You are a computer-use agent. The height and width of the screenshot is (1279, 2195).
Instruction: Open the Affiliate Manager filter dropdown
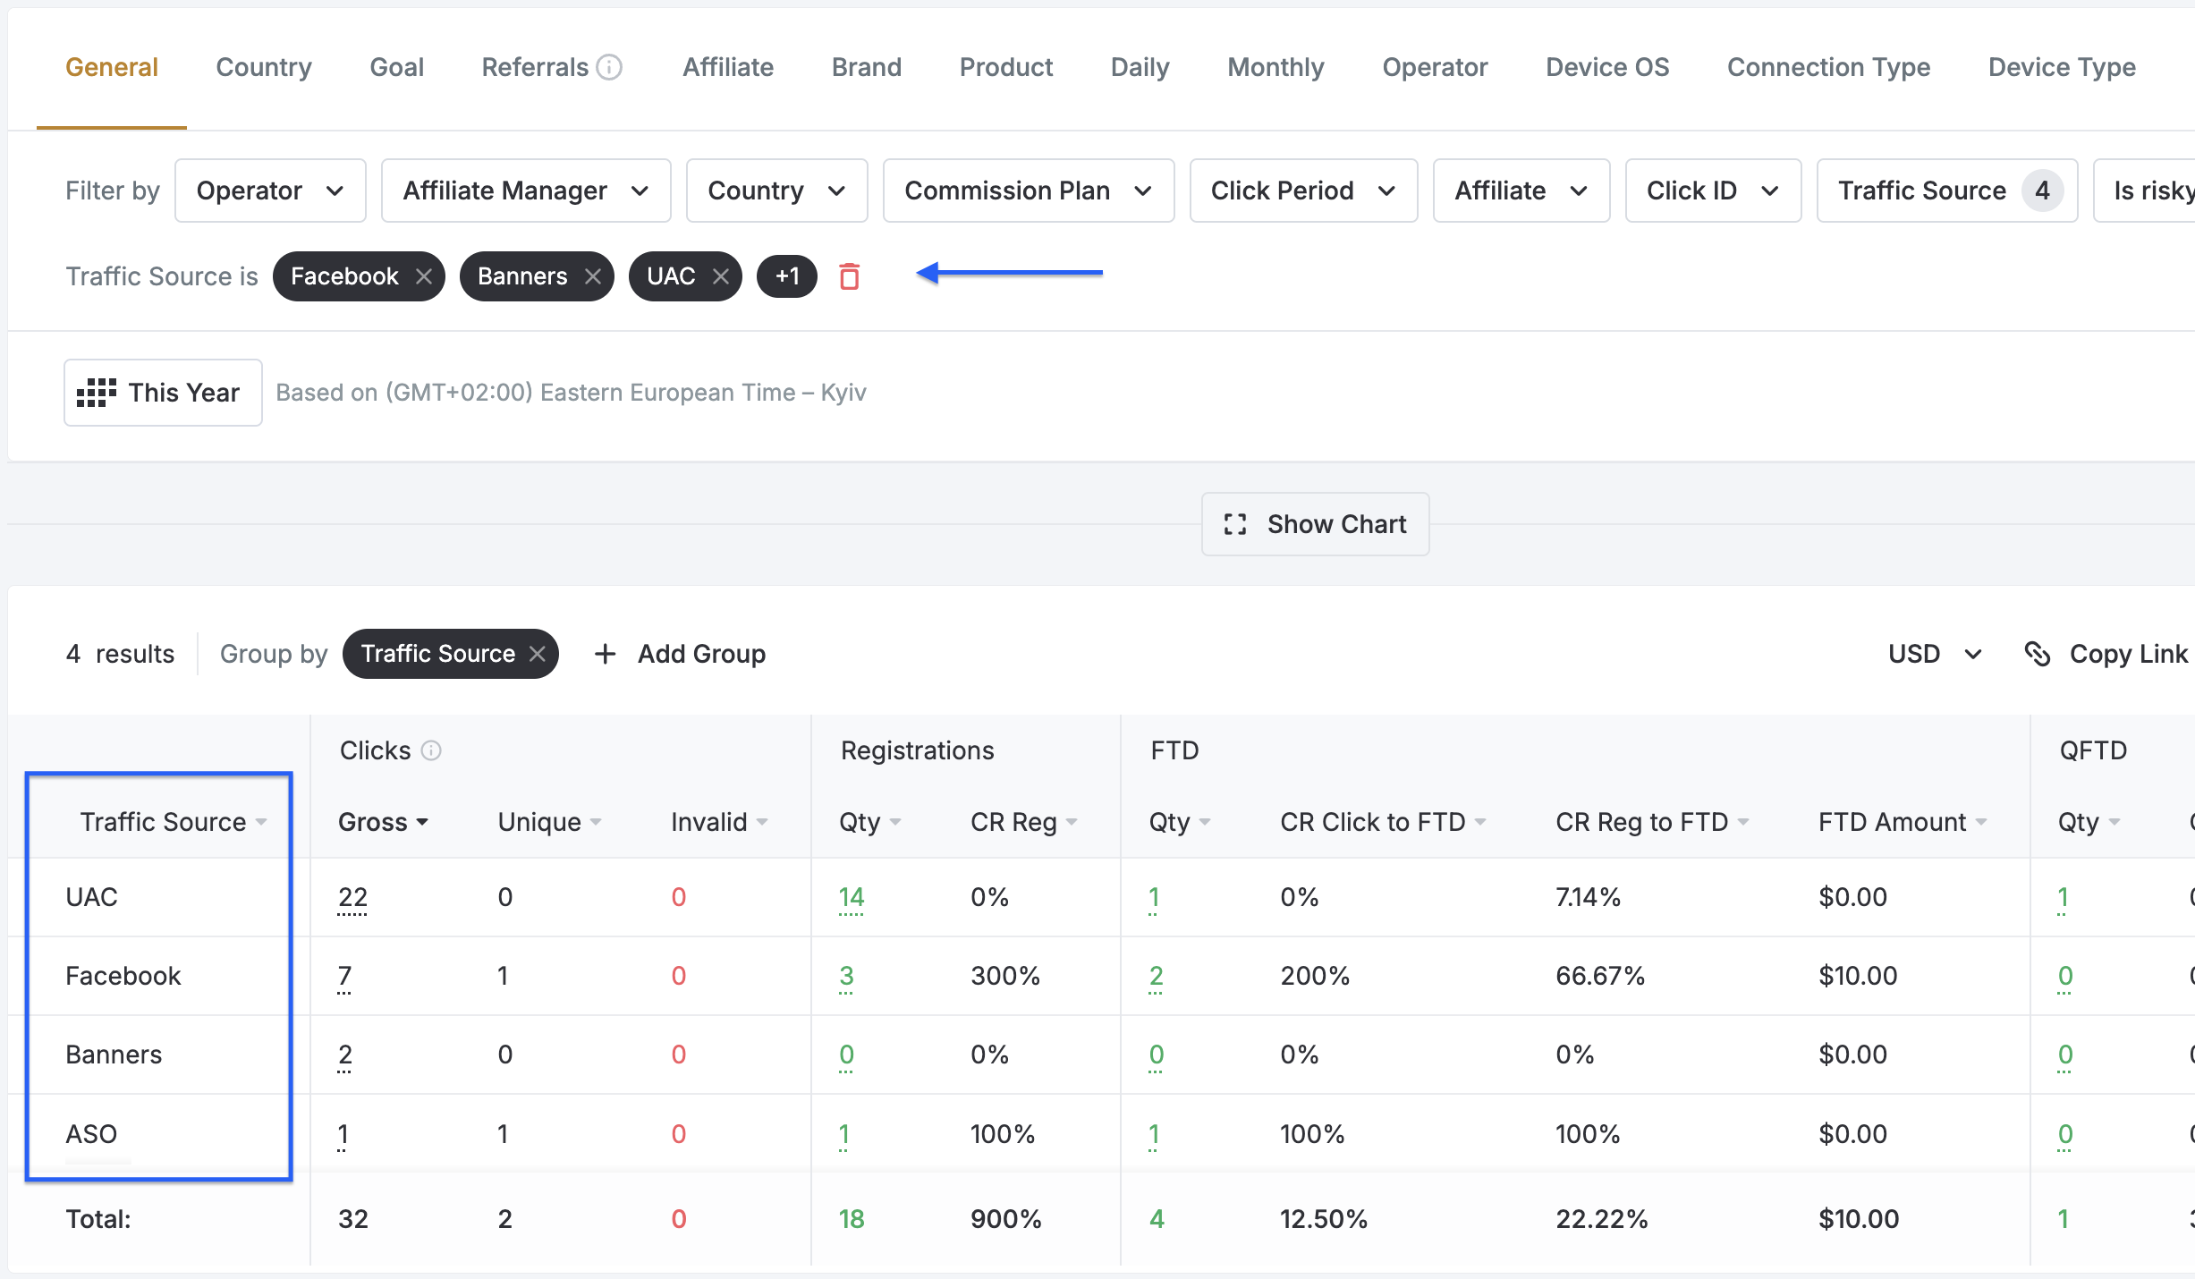tap(526, 191)
